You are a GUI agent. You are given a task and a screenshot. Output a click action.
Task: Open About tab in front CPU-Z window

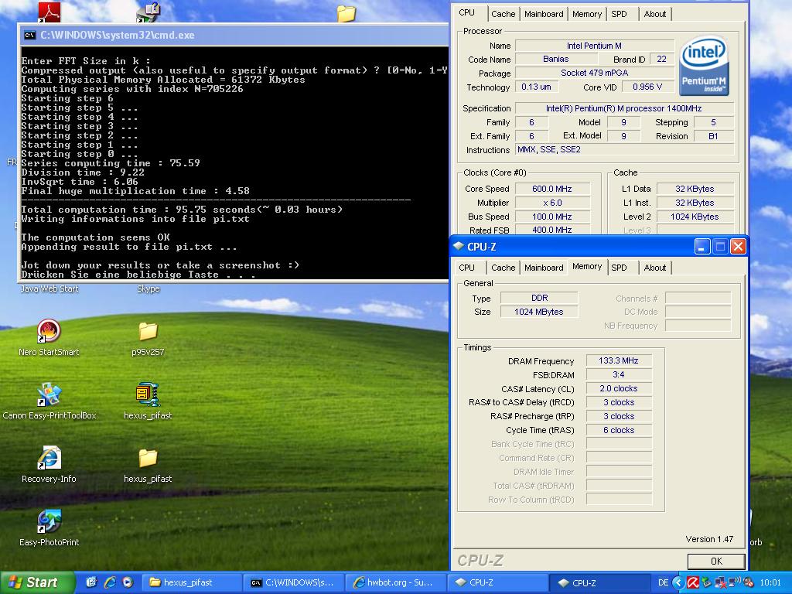click(x=654, y=268)
